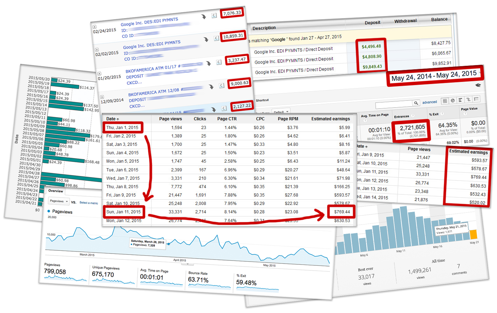This screenshot has height=313, width=497.
Task: Open help icon under Page Value
Action: click(465, 113)
